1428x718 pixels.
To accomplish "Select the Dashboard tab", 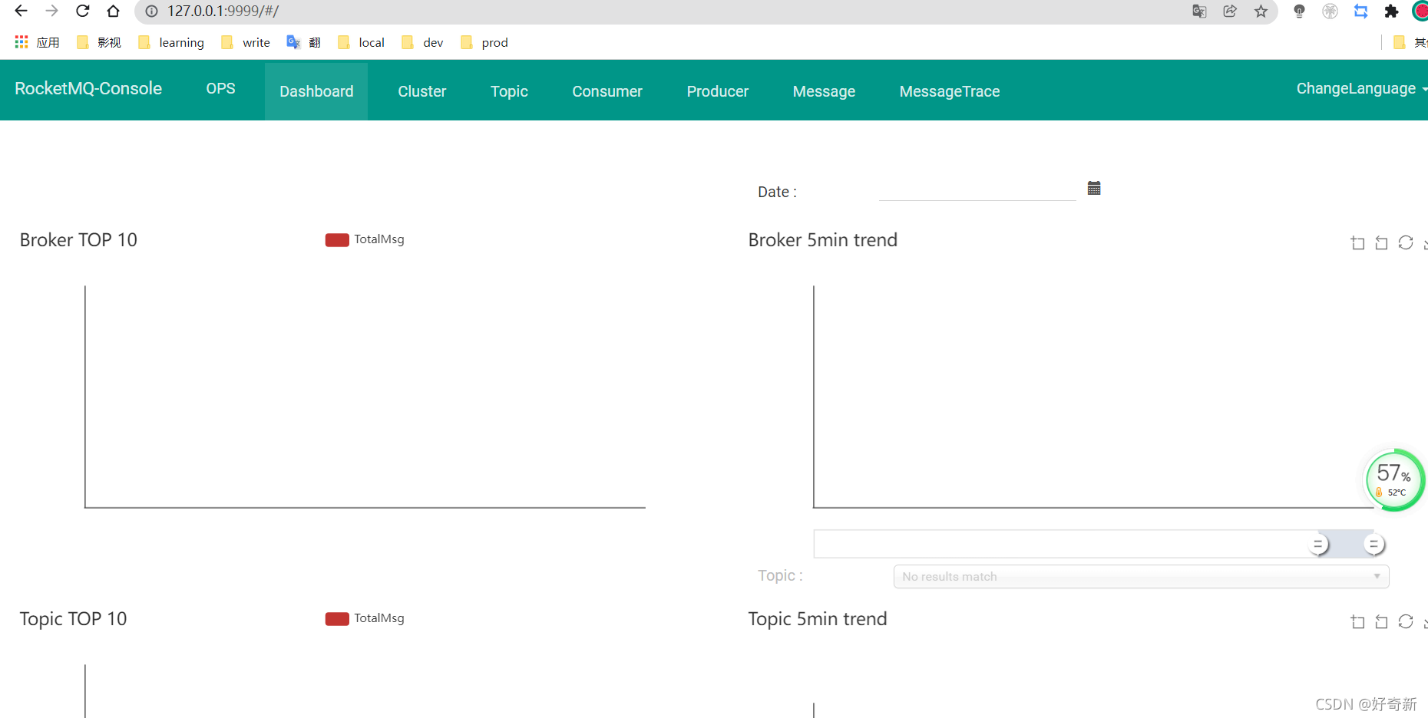I will tap(316, 91).
